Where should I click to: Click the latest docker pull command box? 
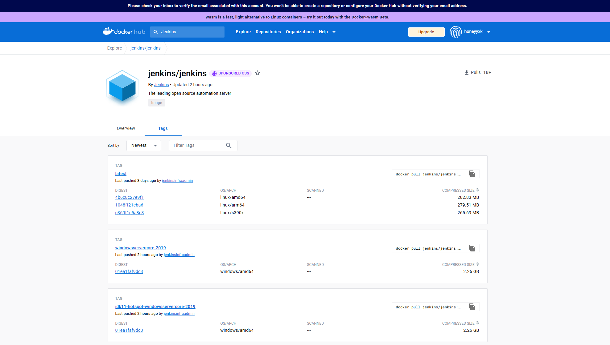436,174
